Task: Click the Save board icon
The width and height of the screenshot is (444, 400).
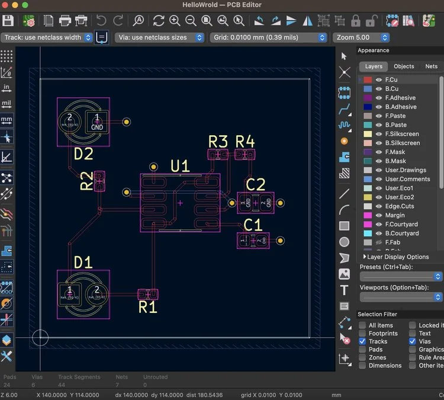Action: pyautogui.click(x=8, y=21)
